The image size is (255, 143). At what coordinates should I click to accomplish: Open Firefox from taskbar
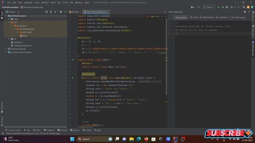[146, 139]
